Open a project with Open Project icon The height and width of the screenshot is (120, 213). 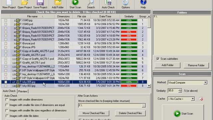click(x=25, y=2)
